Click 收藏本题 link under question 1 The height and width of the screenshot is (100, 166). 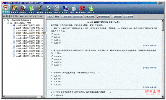[153, 45]
